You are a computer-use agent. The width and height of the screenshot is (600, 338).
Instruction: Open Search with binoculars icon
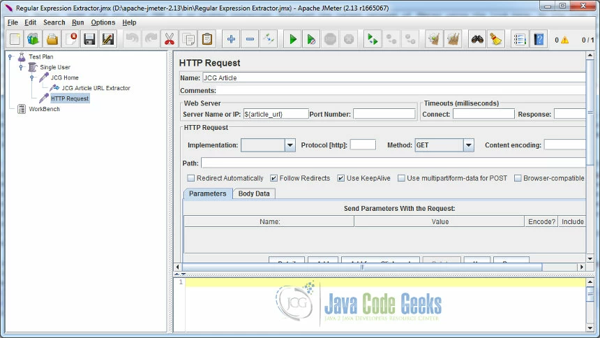tap(477, 39)
